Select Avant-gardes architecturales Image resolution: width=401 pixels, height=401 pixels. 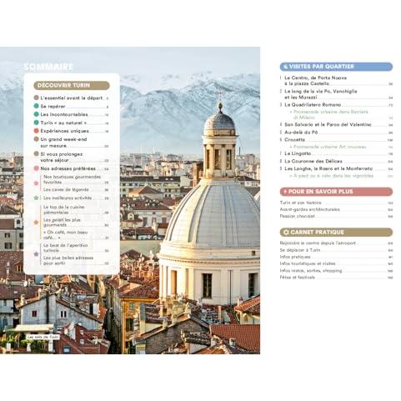(336, 209)
